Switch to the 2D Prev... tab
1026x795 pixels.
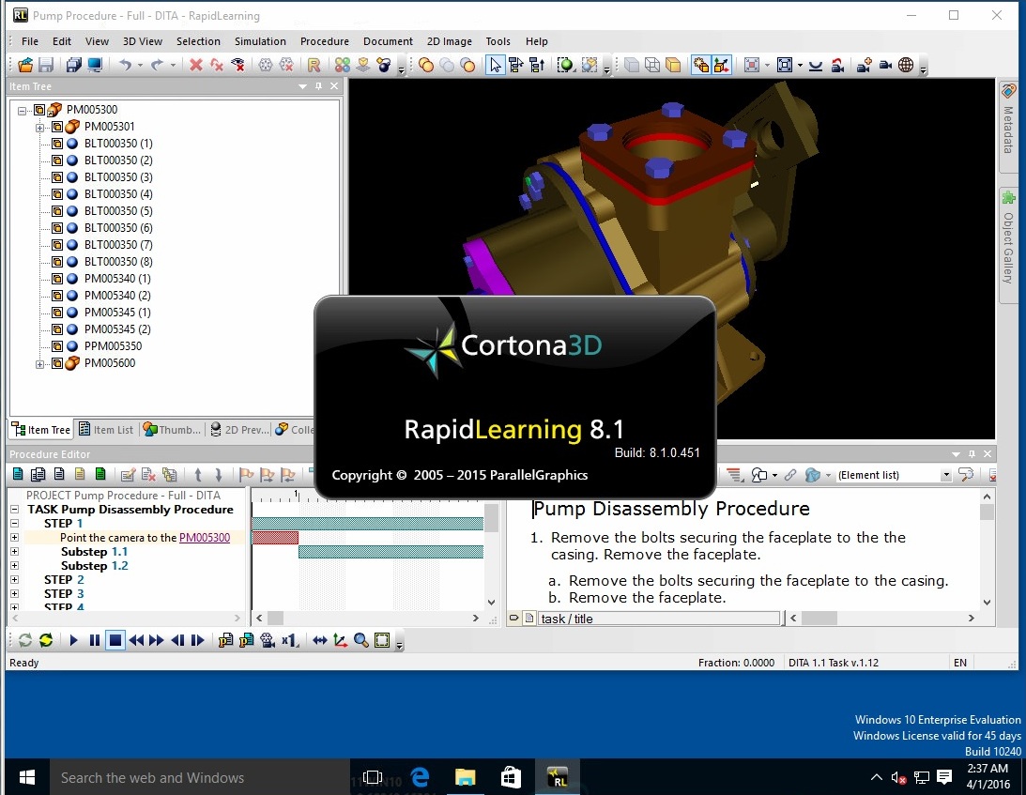(239, 429)
